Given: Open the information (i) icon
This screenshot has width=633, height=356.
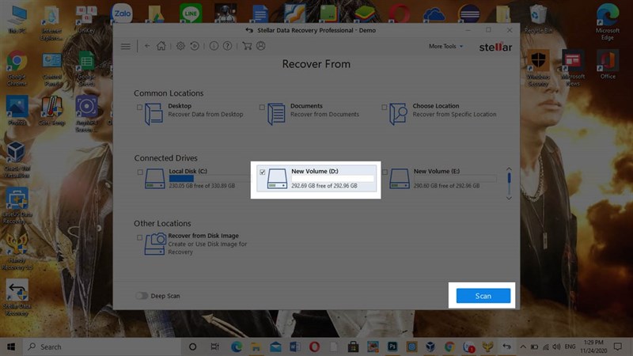Looking at the screenshot, I should point(214,46).
